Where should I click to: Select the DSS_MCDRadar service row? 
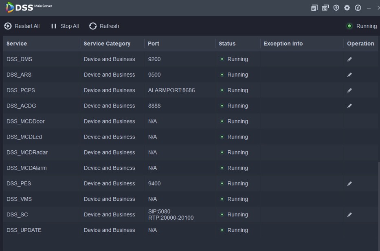pos(27,152)
